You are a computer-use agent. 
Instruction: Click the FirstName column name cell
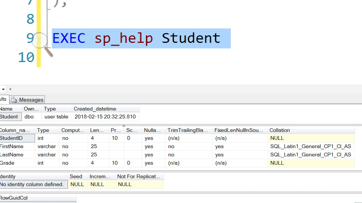(x=17, y=146)
